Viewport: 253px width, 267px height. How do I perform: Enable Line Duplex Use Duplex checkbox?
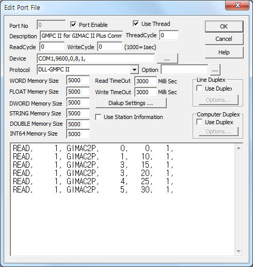(199, 88)
